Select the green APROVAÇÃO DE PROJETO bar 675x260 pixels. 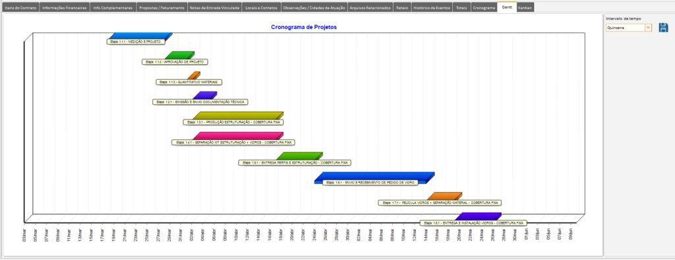click(179, 55)
